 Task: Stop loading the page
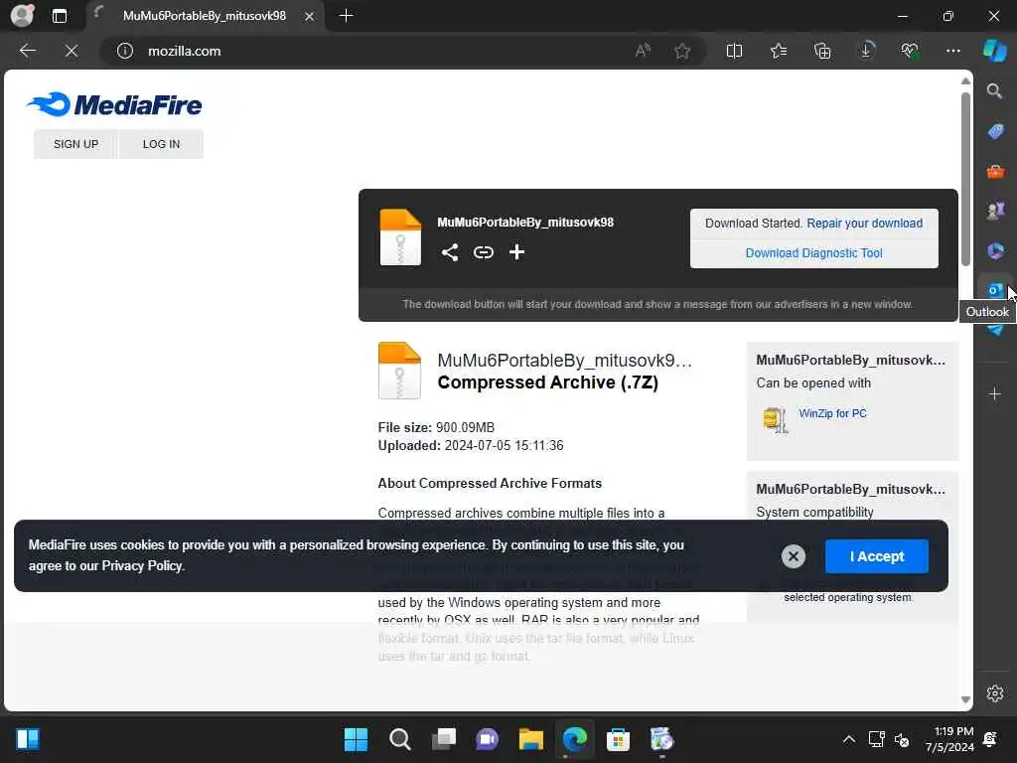pyautogui.click(x=72, y=51)
